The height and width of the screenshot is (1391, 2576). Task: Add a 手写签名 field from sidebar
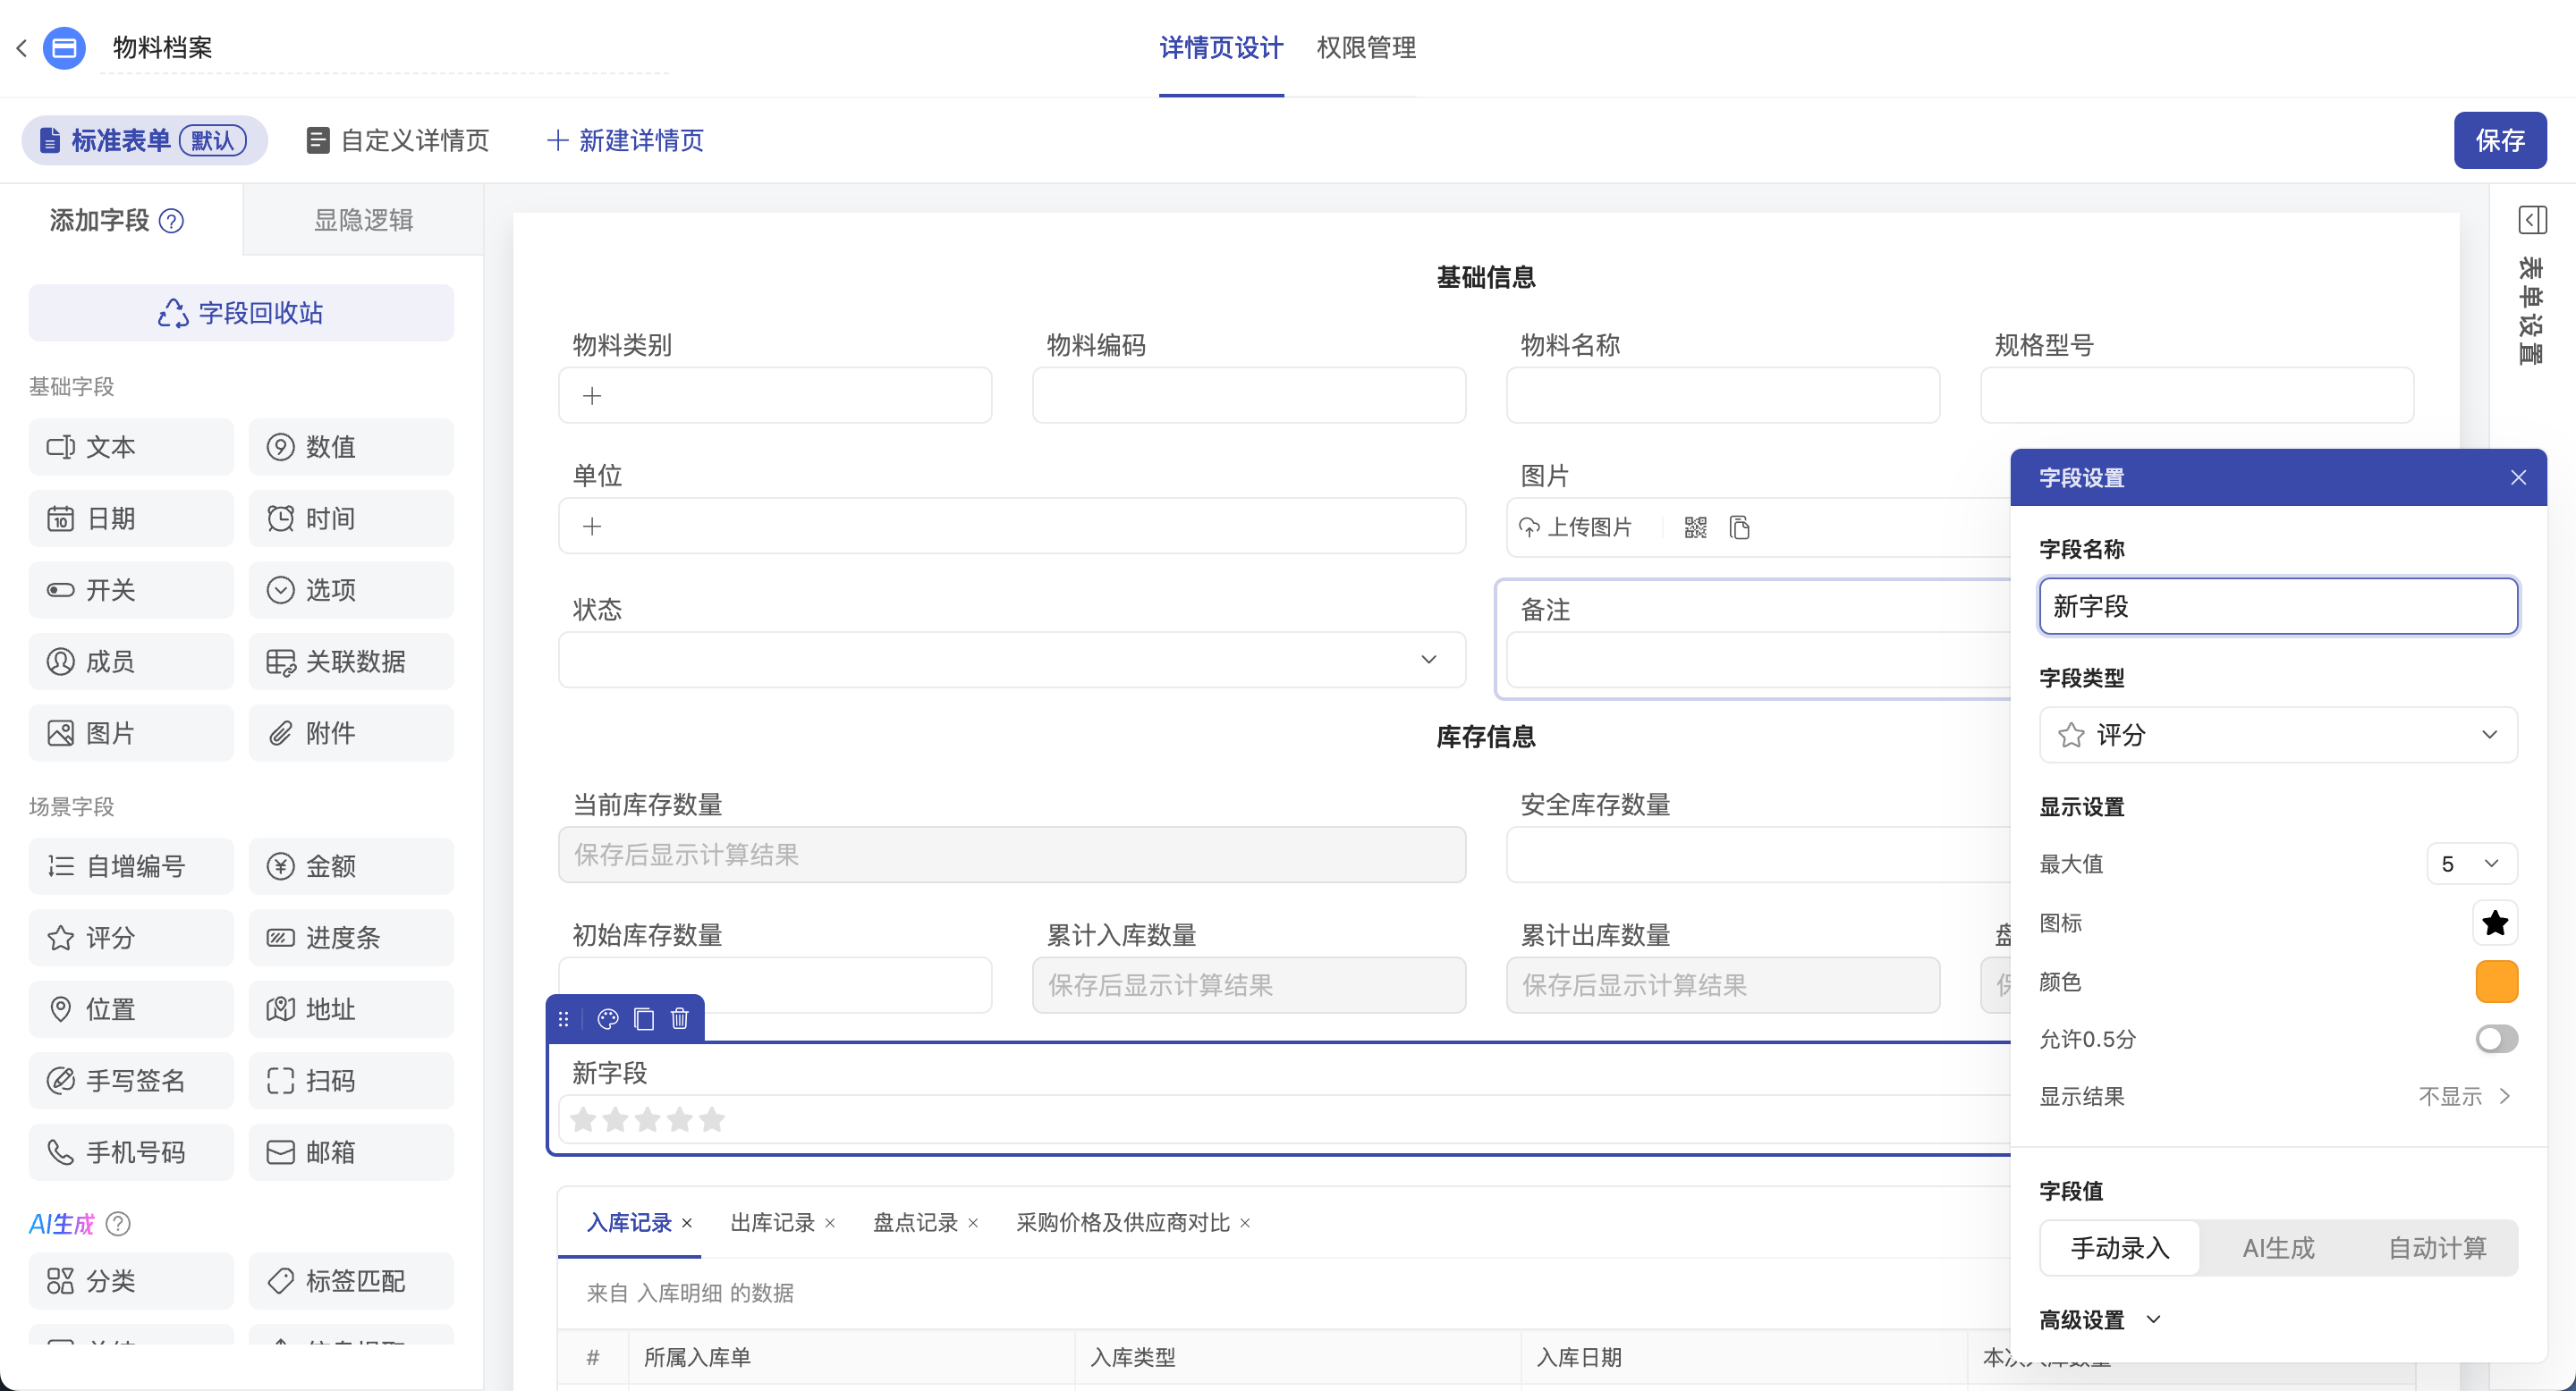[x=131, y=1080]
